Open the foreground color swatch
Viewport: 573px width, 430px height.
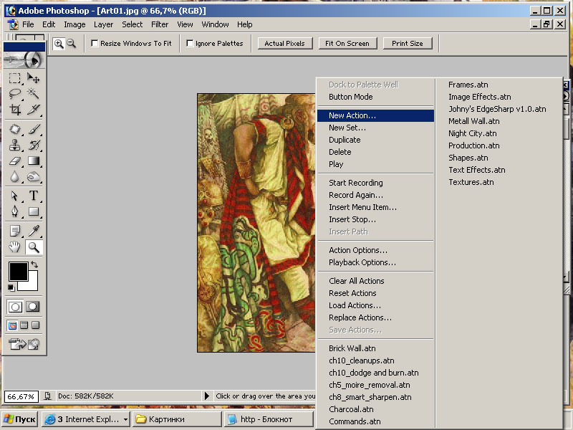tap(19, 272)
